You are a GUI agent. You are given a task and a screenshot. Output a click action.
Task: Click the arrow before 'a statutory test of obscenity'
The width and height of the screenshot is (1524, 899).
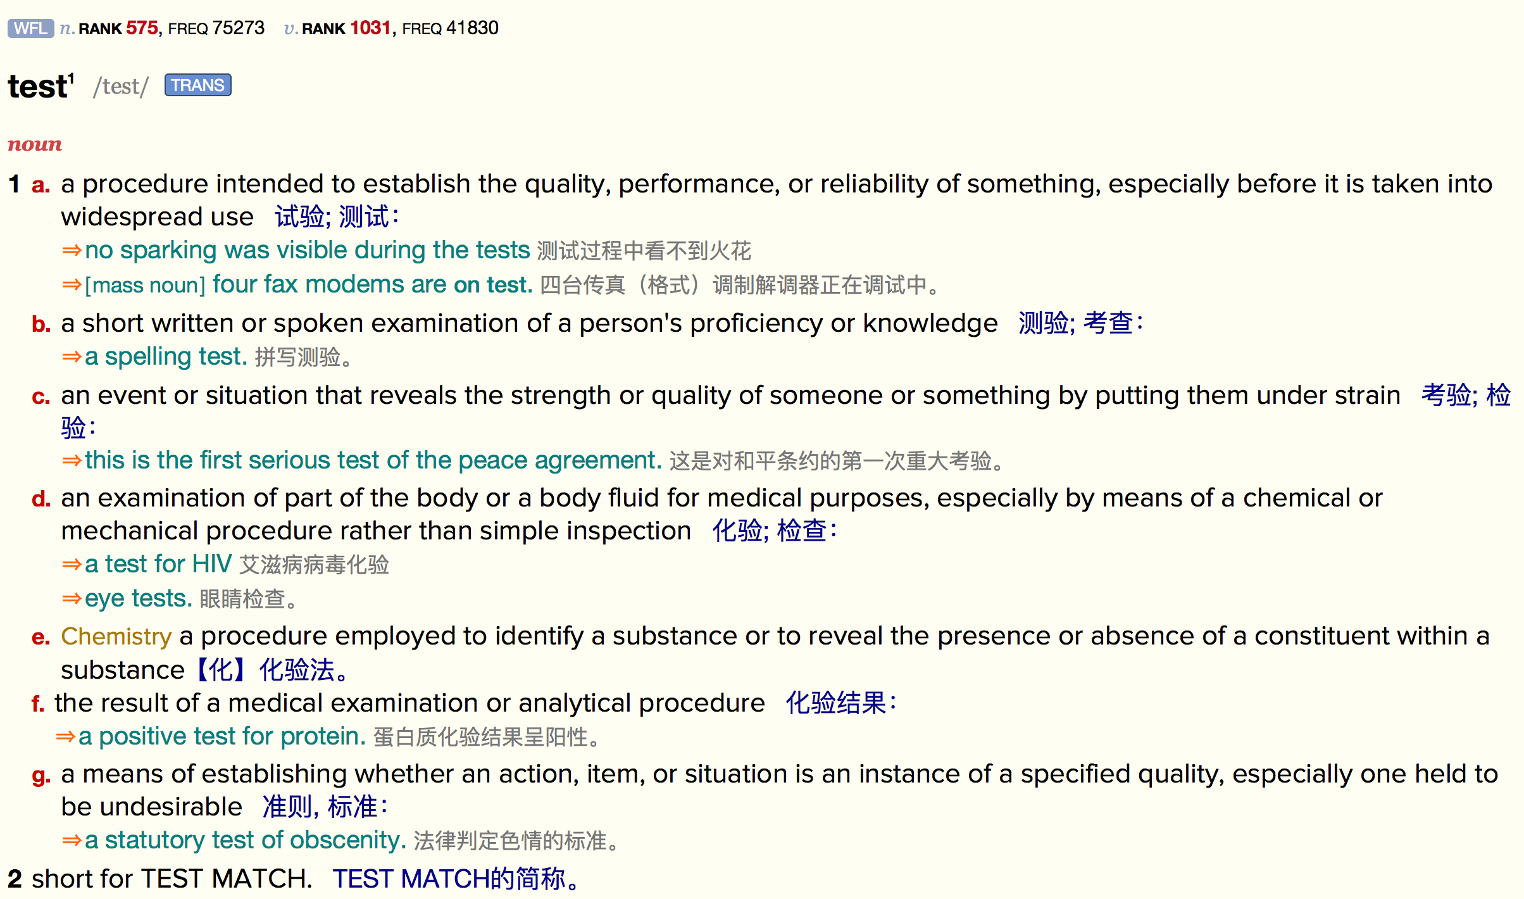(x=72, y=840)
